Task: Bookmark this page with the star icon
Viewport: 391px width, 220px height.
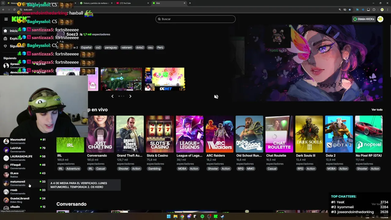Action: pos(350,10)
